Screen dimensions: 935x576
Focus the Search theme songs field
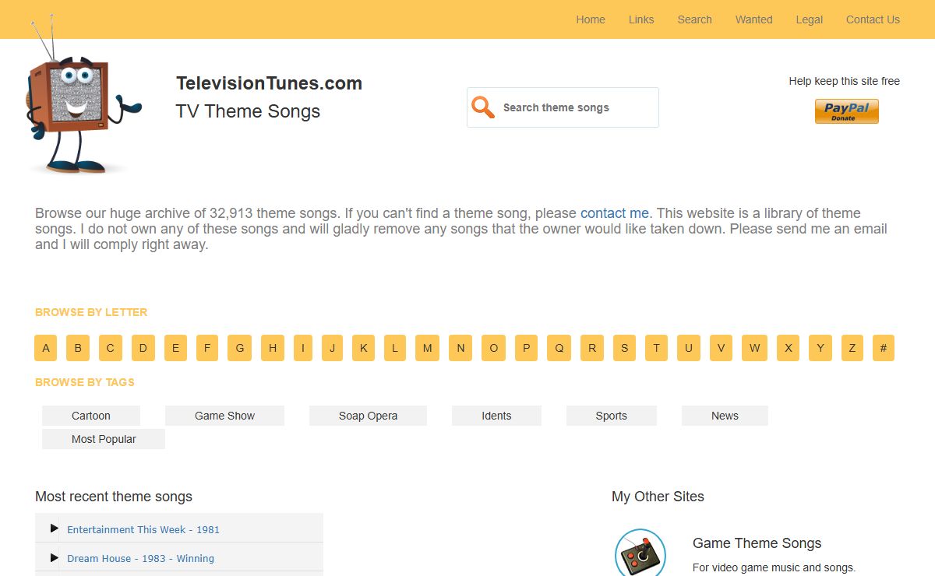(x=563, y=107)
